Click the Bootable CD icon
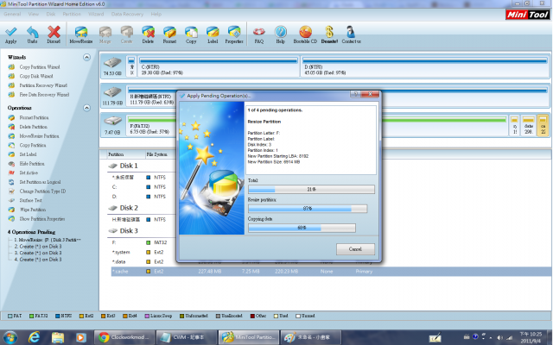553x345 pixels. (x=305, y=32)
